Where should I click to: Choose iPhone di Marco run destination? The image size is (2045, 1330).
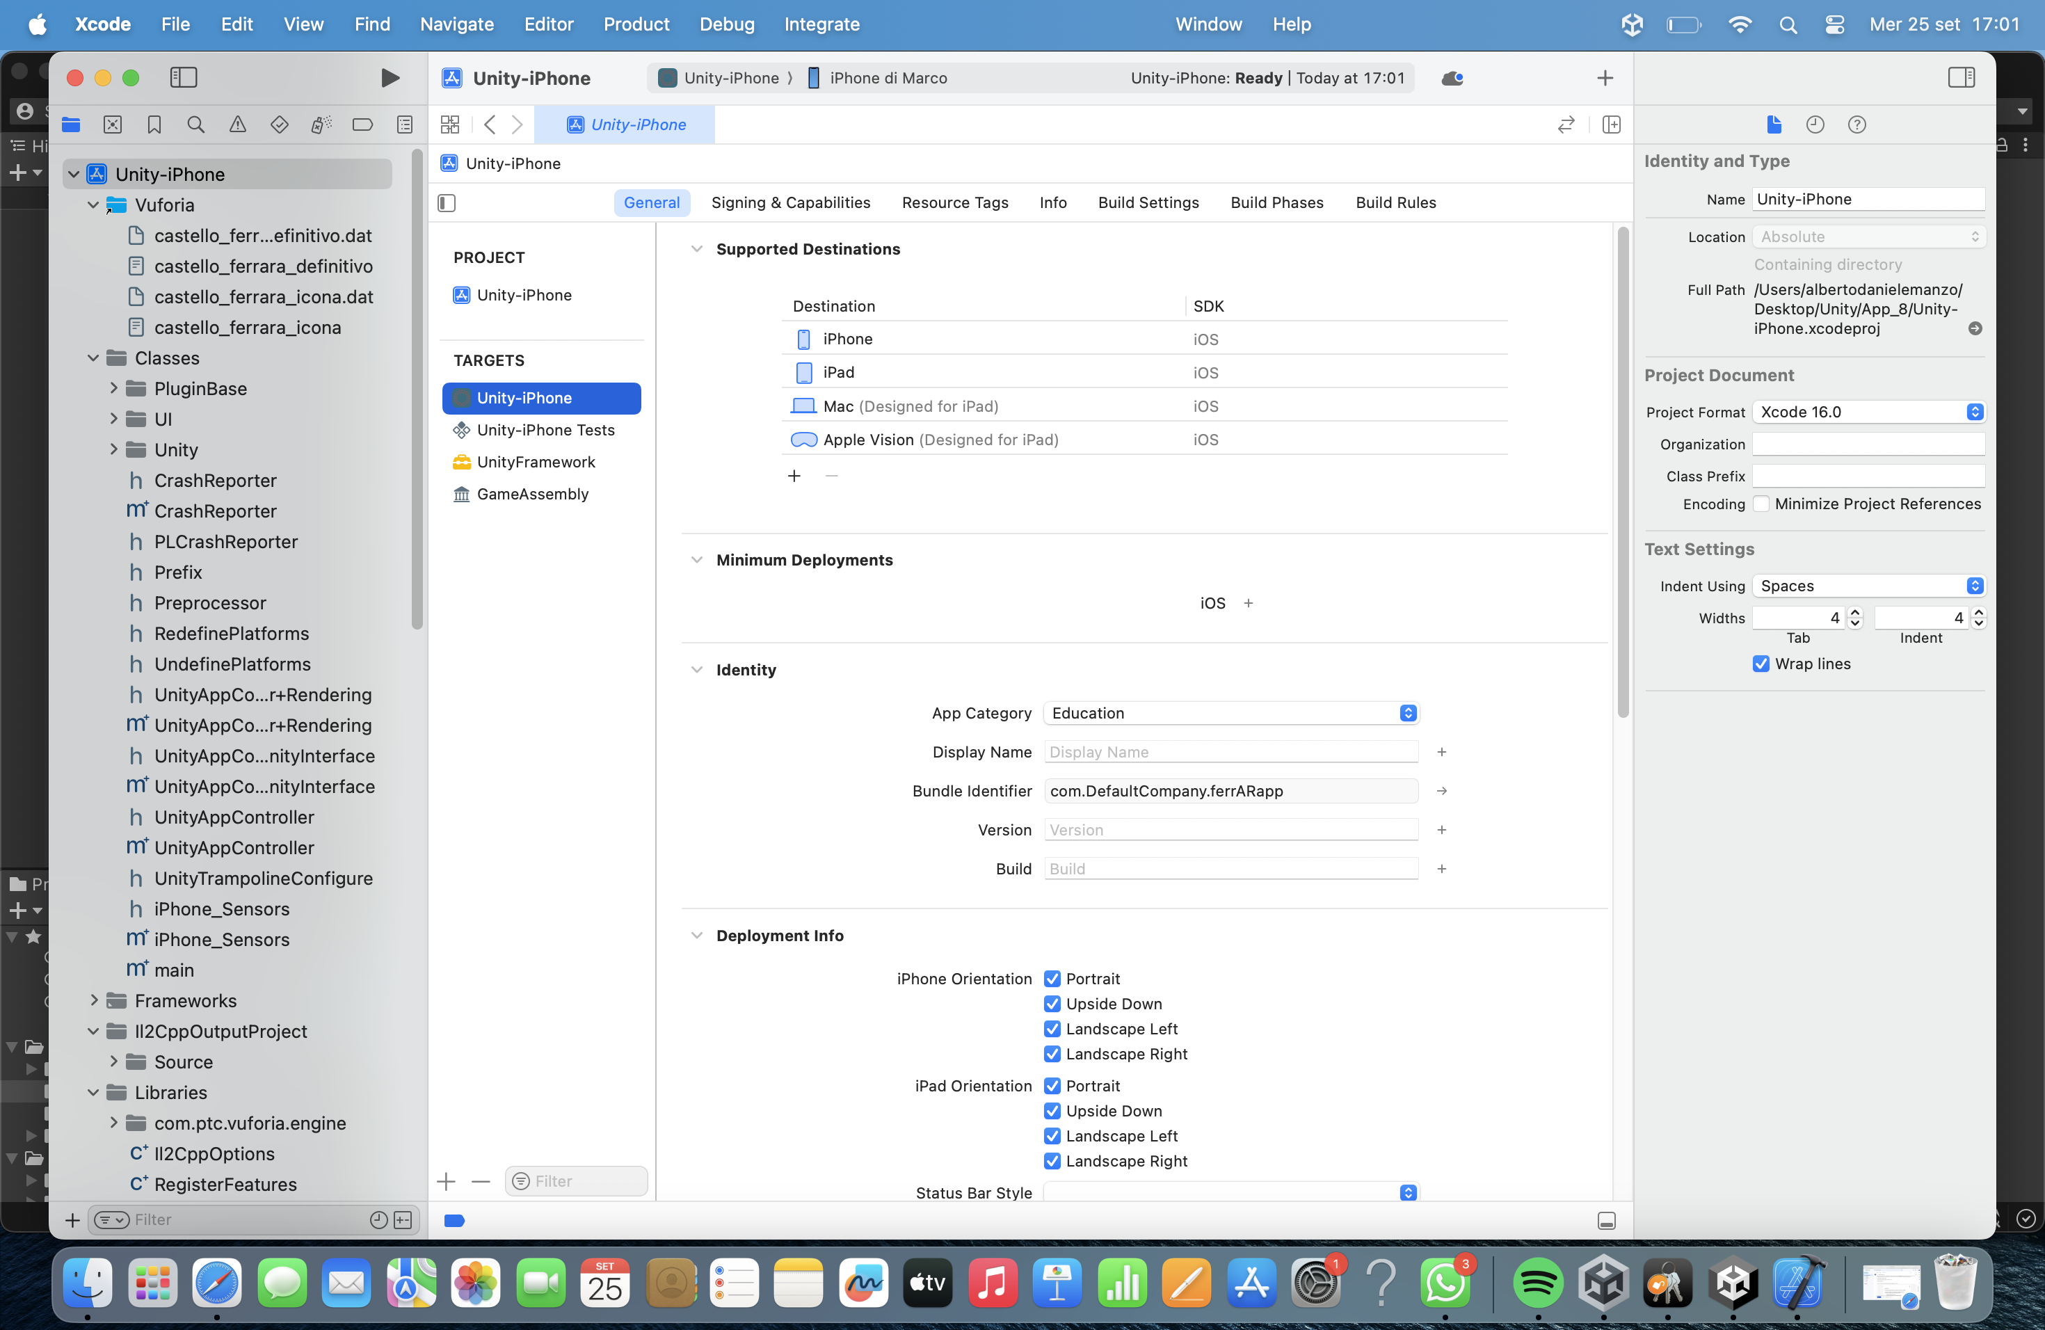pyautogui.click(x=878, y=78)
